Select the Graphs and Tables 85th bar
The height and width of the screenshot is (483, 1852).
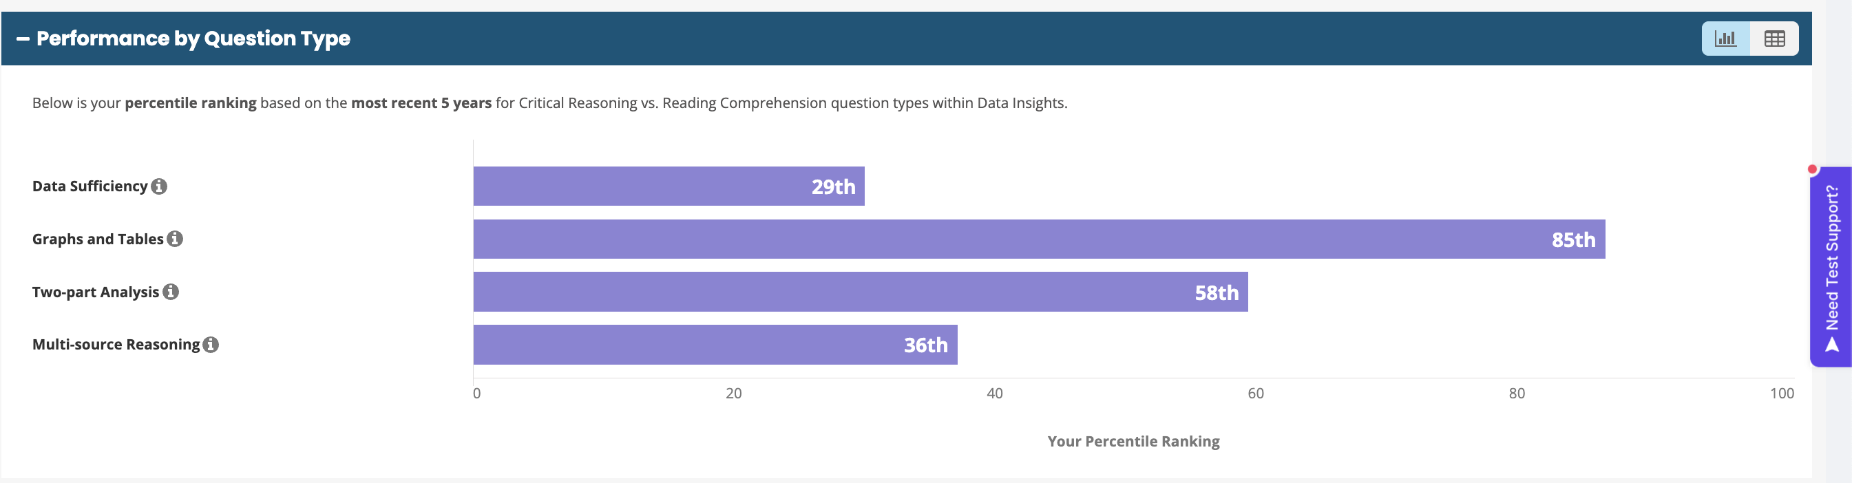point(1039,239)
